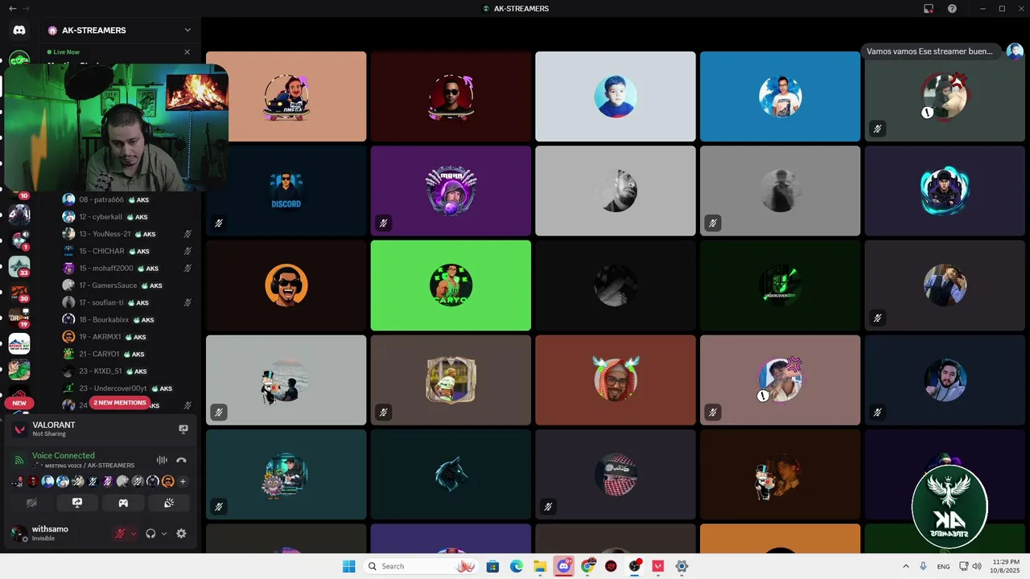1030x579 pixels.
Task: Open server icon with 33 badge
Action: tap(19, 265)
